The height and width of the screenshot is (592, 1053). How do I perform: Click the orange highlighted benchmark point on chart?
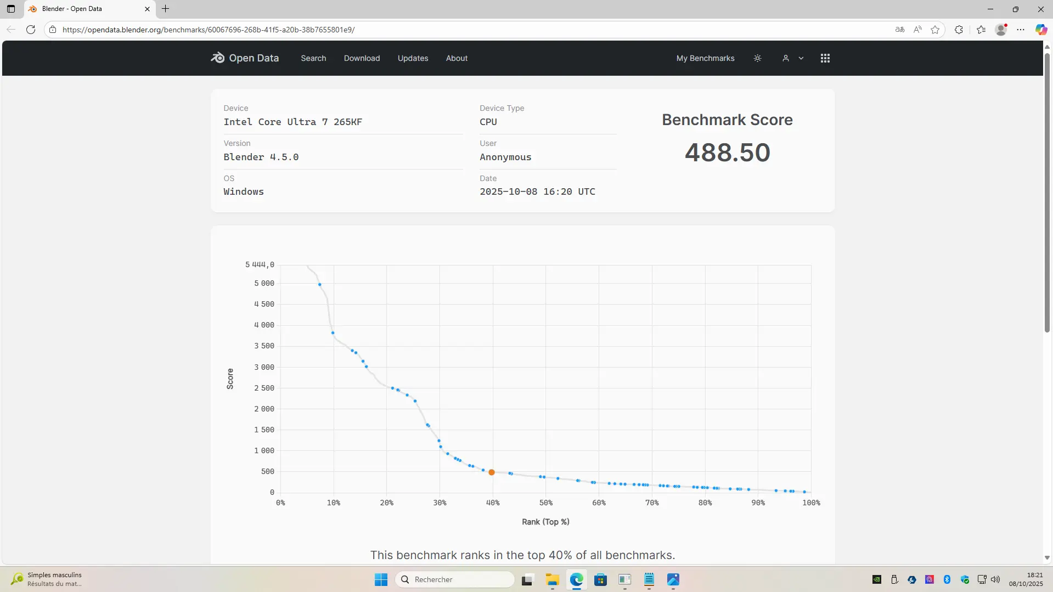click(492, 472)
